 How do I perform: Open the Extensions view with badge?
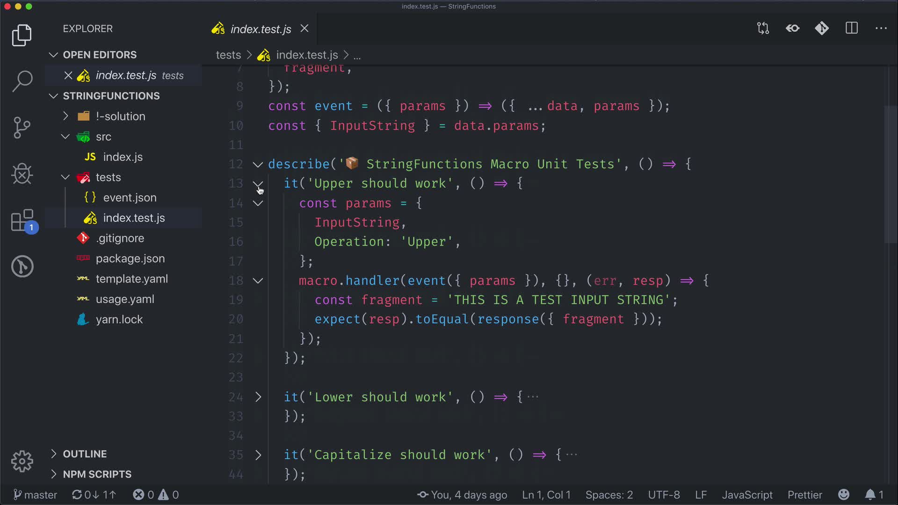22,221
